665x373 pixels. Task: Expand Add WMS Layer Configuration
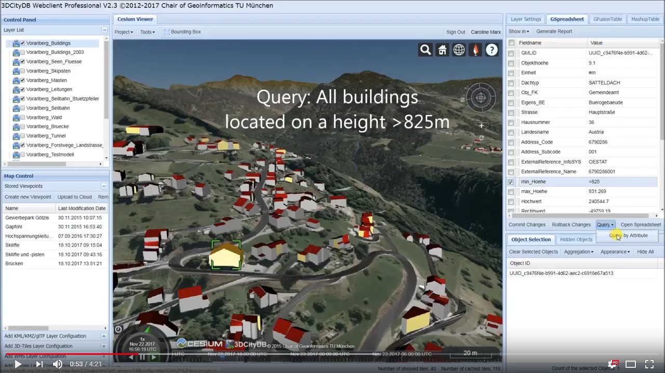point(104,356)
